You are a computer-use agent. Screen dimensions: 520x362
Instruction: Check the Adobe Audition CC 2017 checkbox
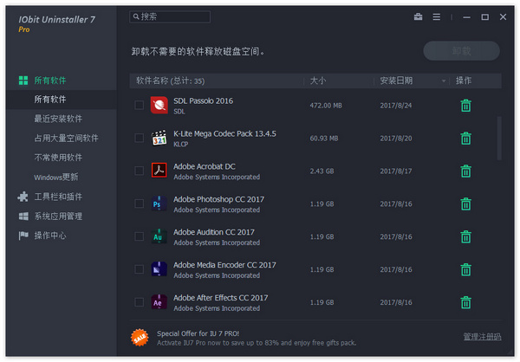click(x=140, y=236)
